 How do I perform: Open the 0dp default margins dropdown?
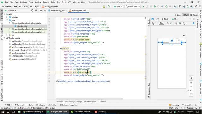[x=161, y=23]
